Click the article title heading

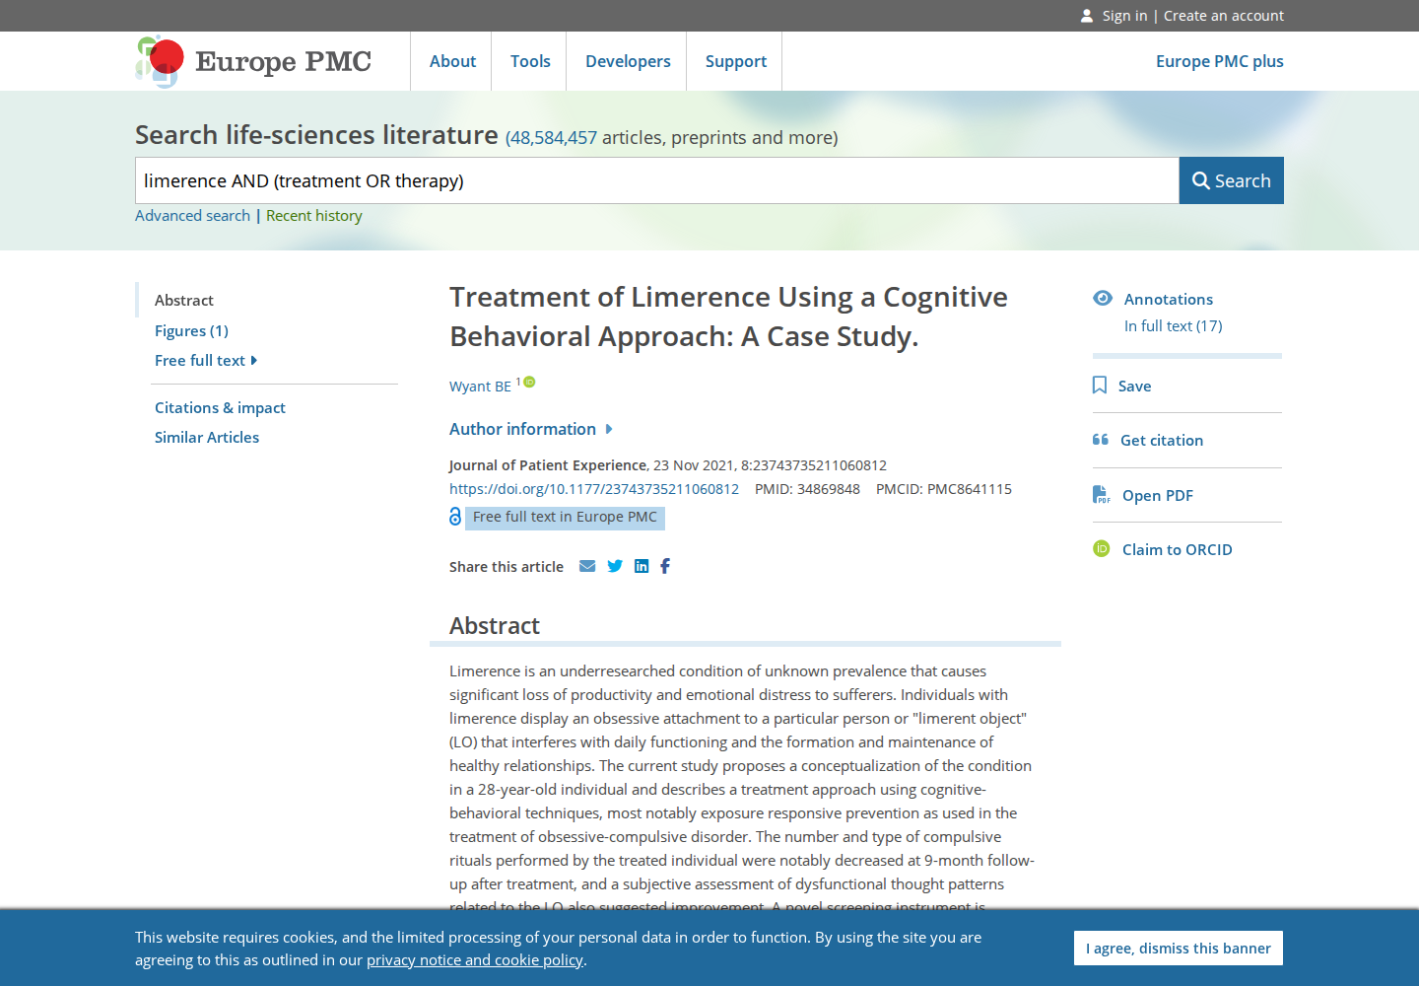pyautogui.click(x=728, y=317)
